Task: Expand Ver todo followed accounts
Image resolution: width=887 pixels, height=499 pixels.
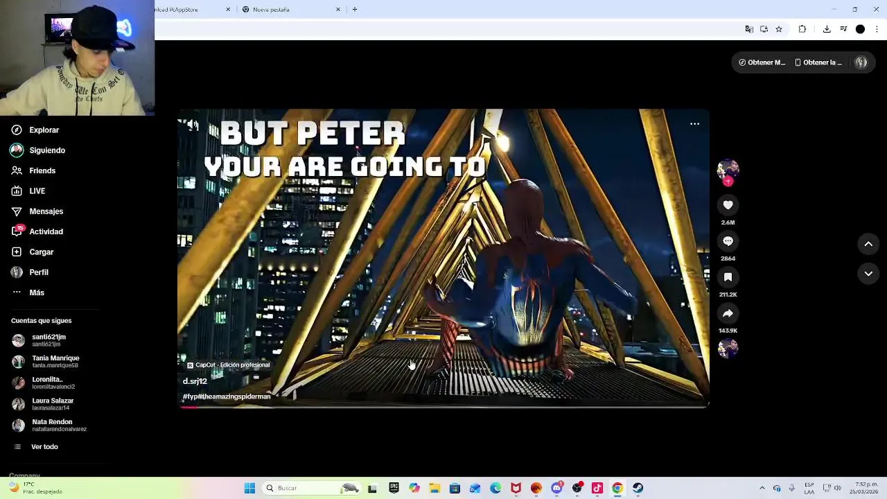Action: (36, 447)
